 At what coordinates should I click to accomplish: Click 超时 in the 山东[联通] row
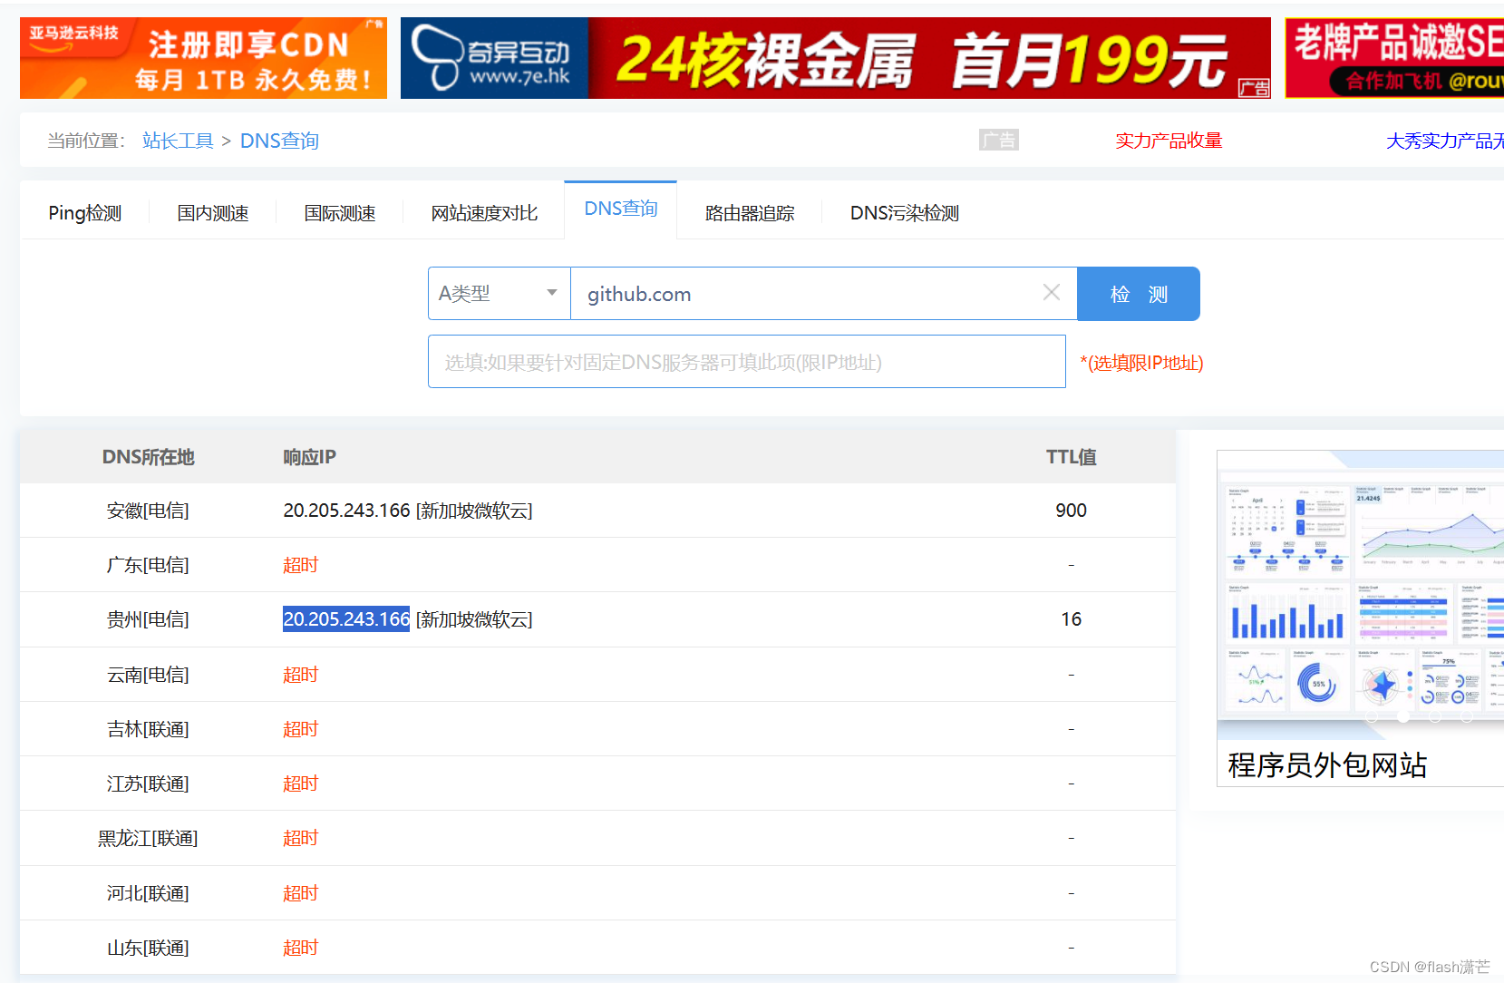pyautogui.click(x=301, y=948)
